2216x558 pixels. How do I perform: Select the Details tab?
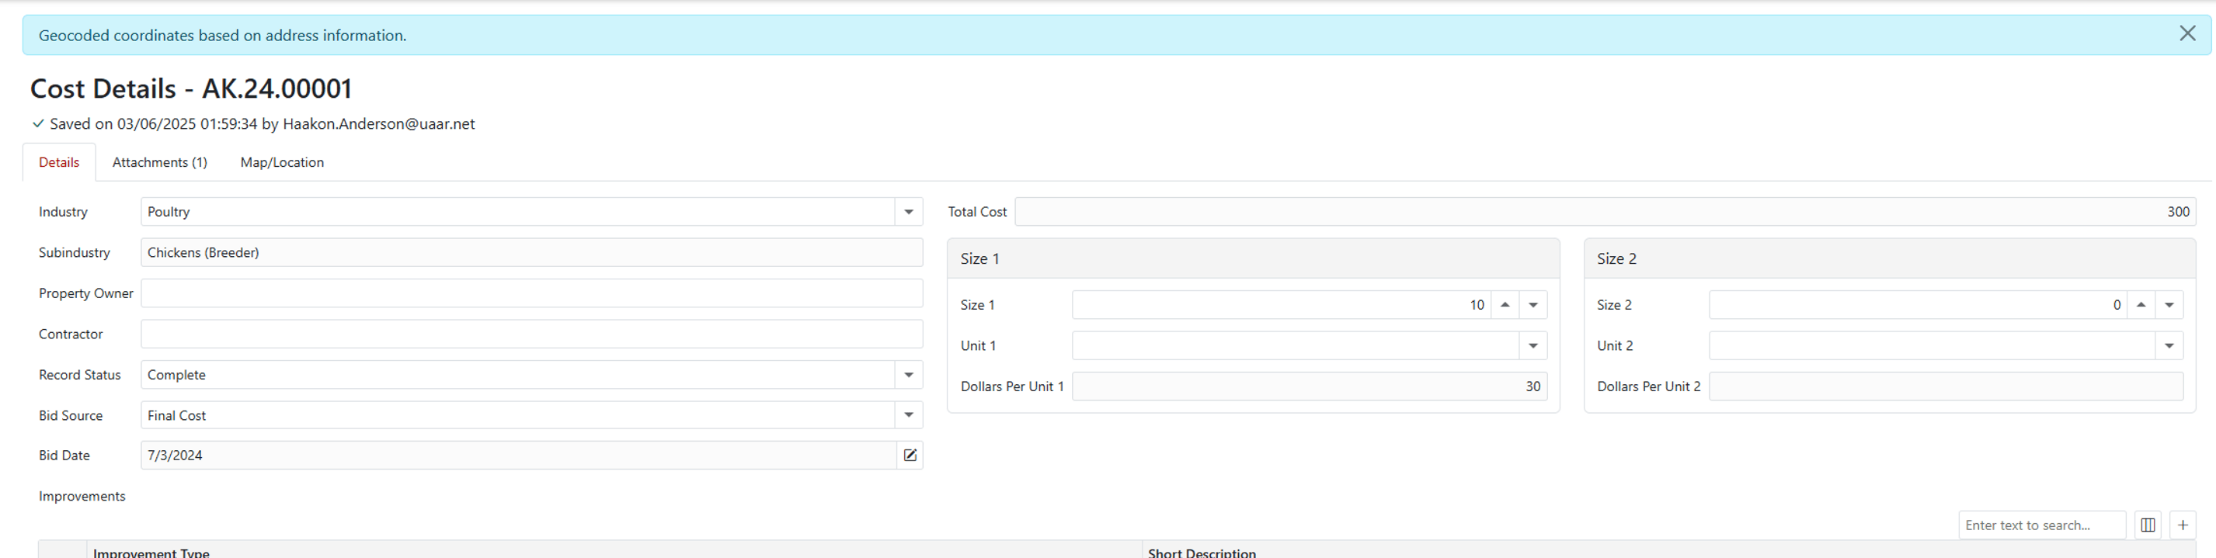coord(58,162)
